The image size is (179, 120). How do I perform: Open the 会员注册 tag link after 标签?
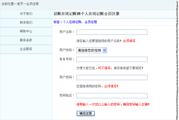tap(91, 22)
